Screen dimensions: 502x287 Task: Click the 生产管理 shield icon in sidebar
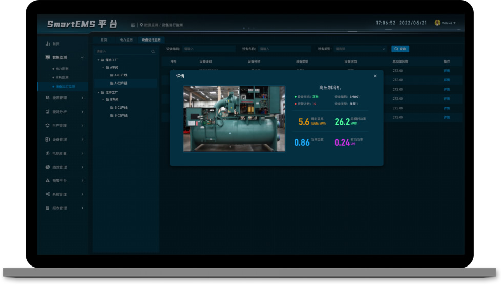coord(48,126)
